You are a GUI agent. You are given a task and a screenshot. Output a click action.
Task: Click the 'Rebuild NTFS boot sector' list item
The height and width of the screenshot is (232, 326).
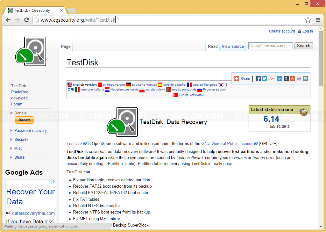[96, 206]
